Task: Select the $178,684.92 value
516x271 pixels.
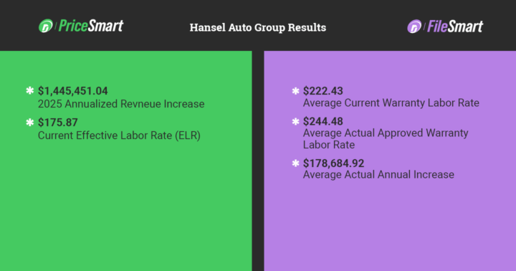Action: point(333,163)
